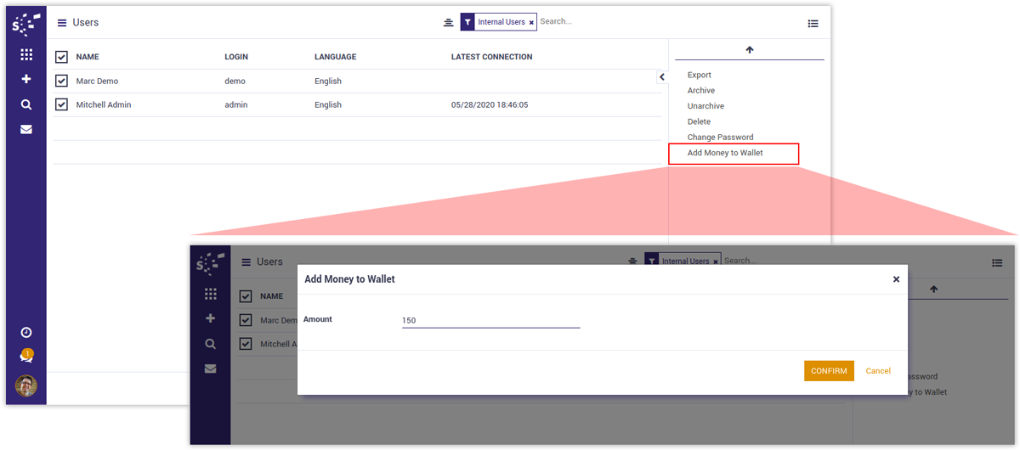Toggle select-all checkbox beside undimmed NAME header
The height and width of the screenshot is (450, 1020).
pyautogui.click(x=61, y=57)
